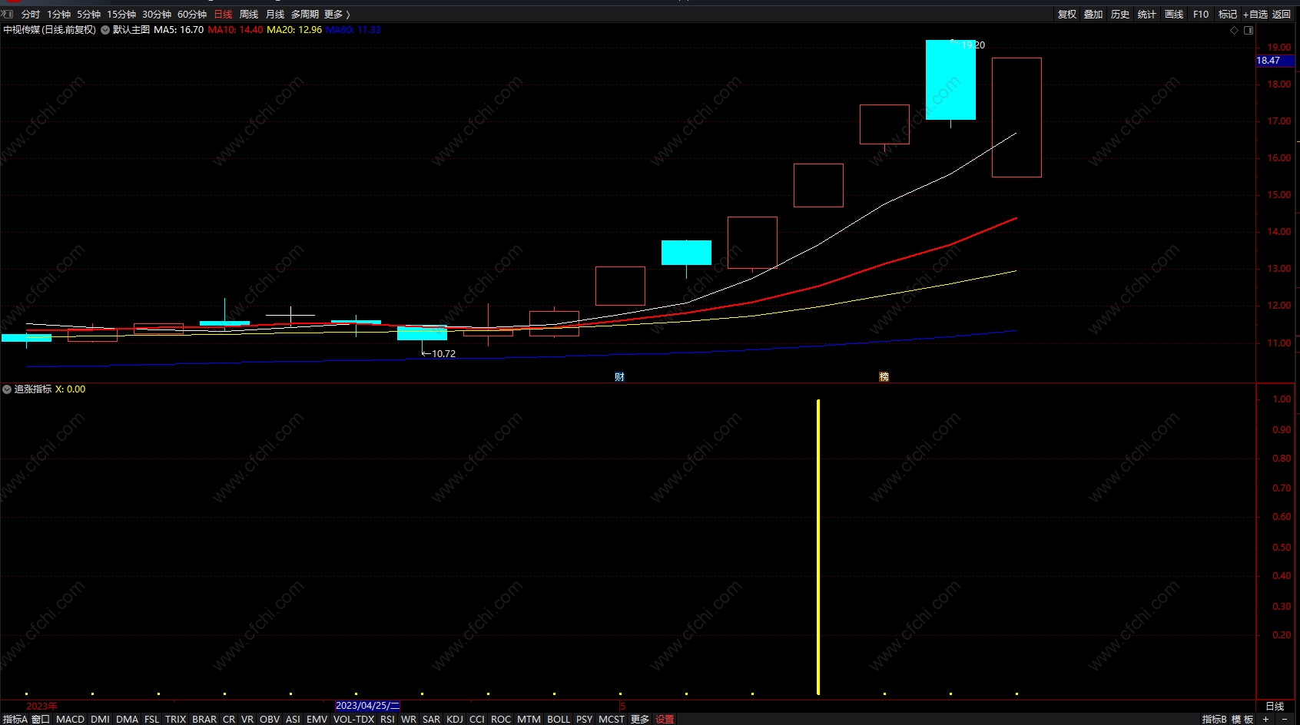Open the 多周期 multi-period view
The width and height of the screenshot is (1300, 725).
(304, 15)
